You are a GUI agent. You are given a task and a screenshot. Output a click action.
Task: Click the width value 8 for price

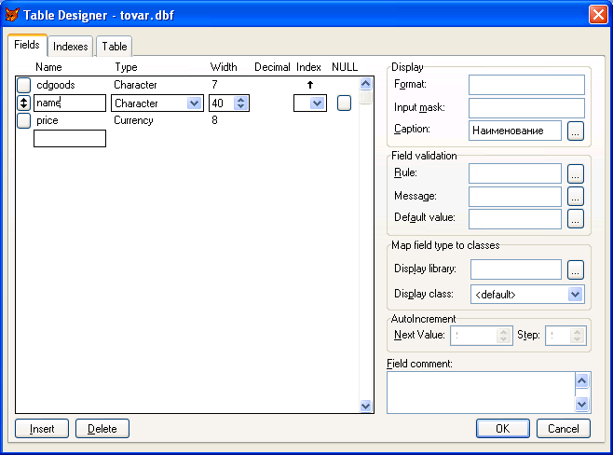pos(214,120)
